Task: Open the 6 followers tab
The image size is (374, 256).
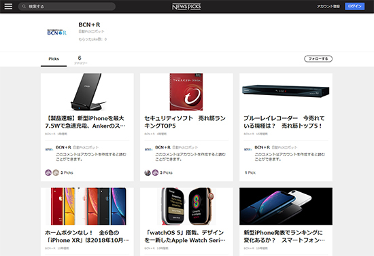Action: (x=80, y=60)
